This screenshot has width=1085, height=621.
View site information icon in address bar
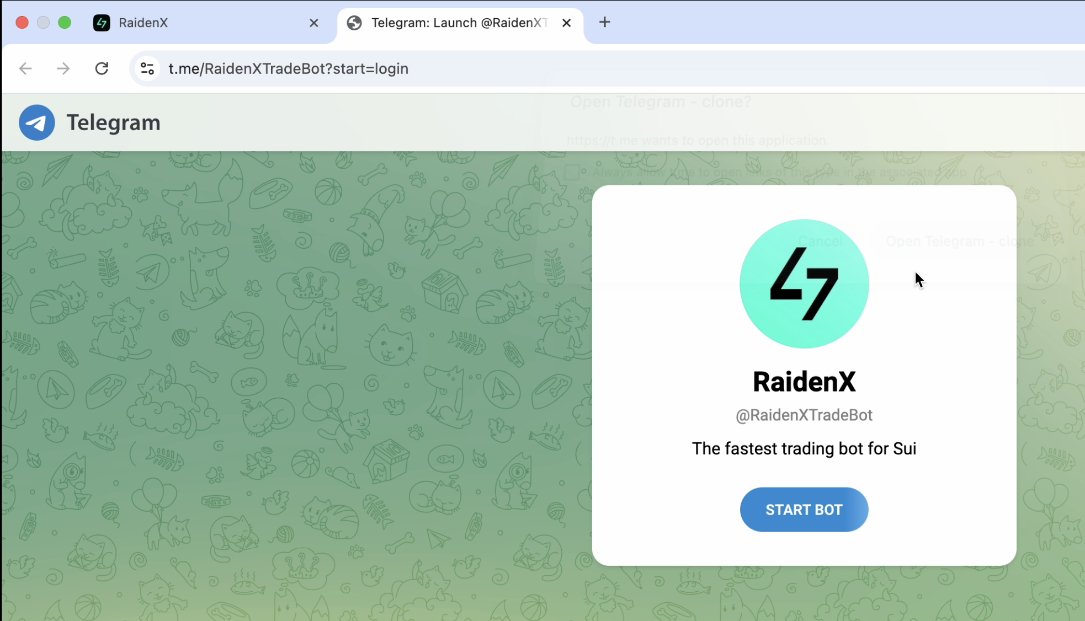click(x=147, y=68)
